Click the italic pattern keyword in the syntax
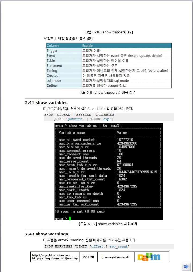 tap(75, 119)
